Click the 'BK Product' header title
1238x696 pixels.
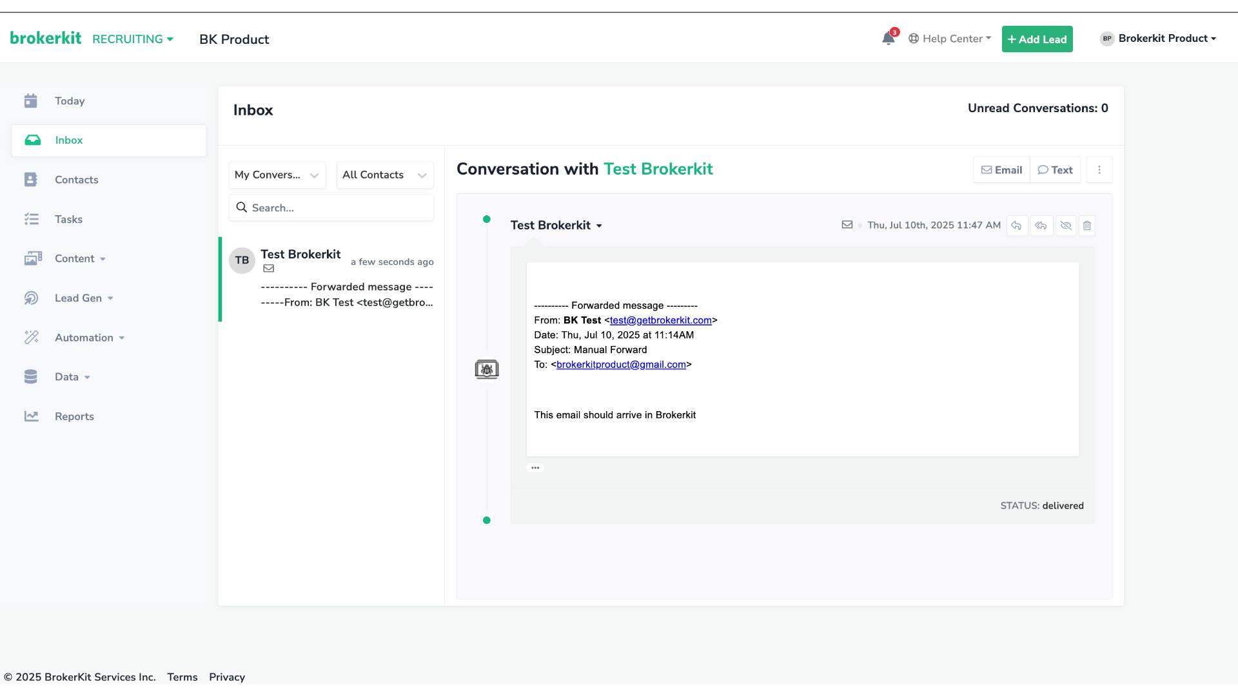click(x=234, y=39)
